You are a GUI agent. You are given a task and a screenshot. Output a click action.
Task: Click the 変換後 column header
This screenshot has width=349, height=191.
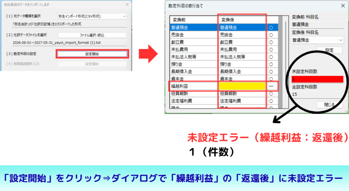pyautogui.click(x=242, y=20)
